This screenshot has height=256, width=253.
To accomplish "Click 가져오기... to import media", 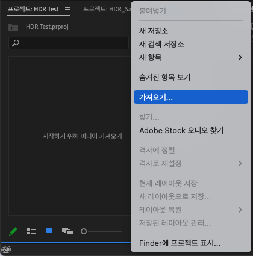I will point(191,97).
